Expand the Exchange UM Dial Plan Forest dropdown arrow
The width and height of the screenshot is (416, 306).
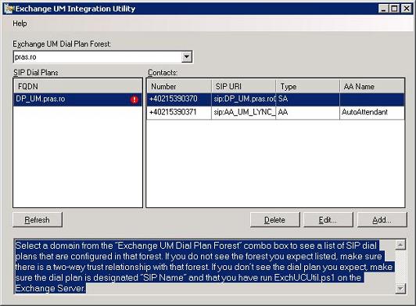(187, 57)
